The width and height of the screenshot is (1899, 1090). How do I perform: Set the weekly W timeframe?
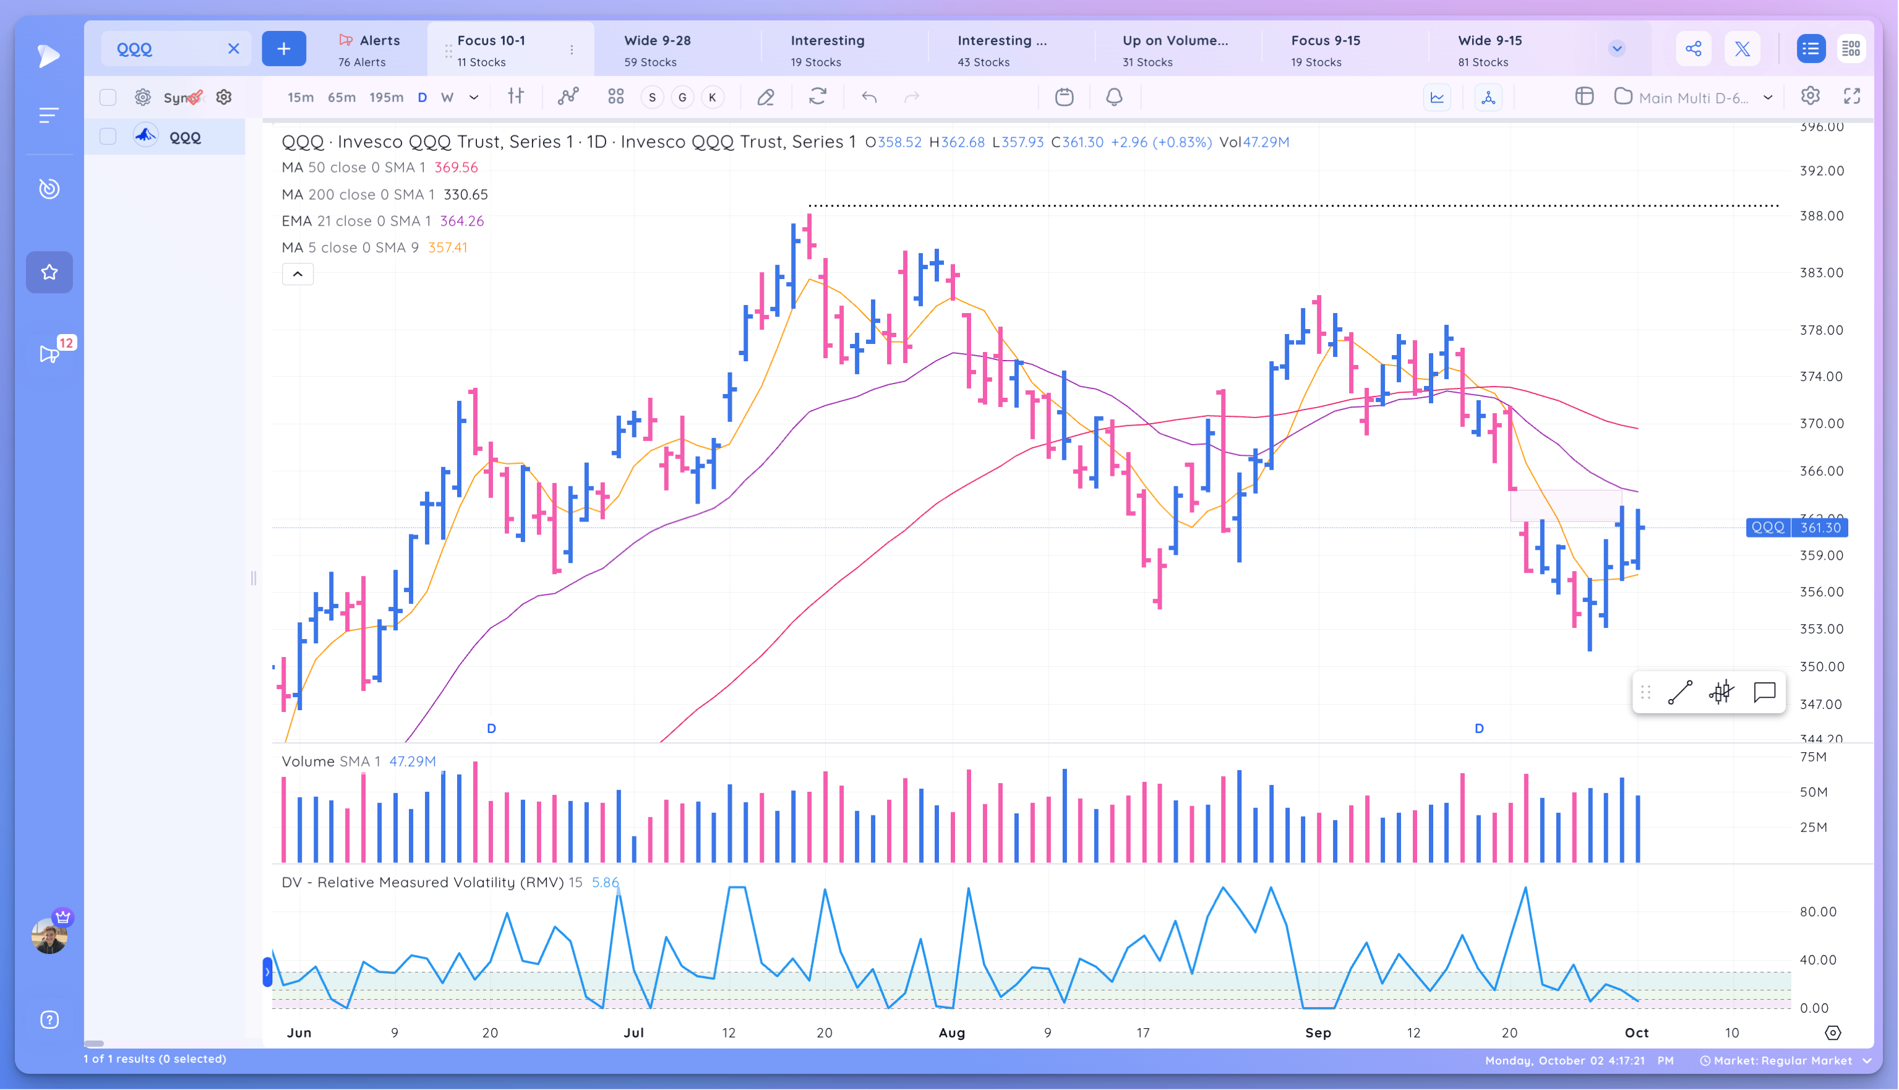(448, 97)
